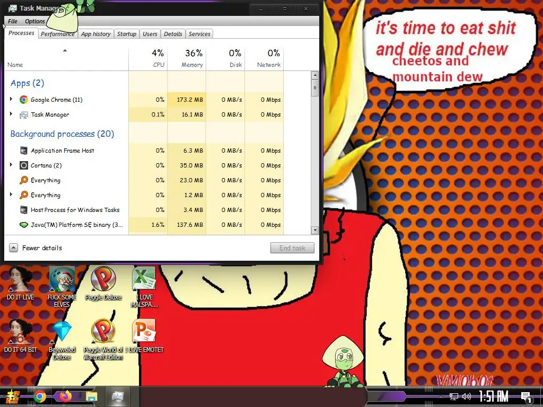Open the Peggle Deluxe desktop icon
Screen dimensions: 543x407
point(103,284)
